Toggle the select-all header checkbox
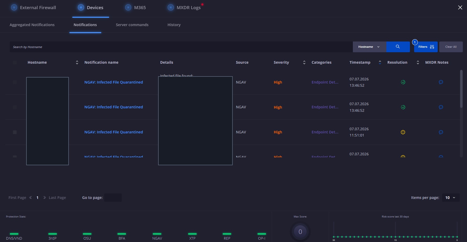 [x=15, y=62]
